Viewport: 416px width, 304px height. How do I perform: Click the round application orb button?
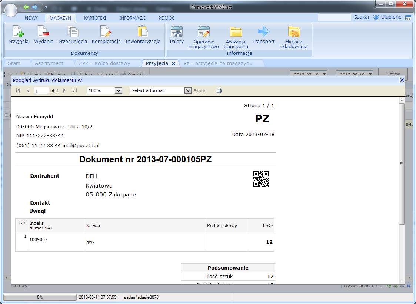11,10
